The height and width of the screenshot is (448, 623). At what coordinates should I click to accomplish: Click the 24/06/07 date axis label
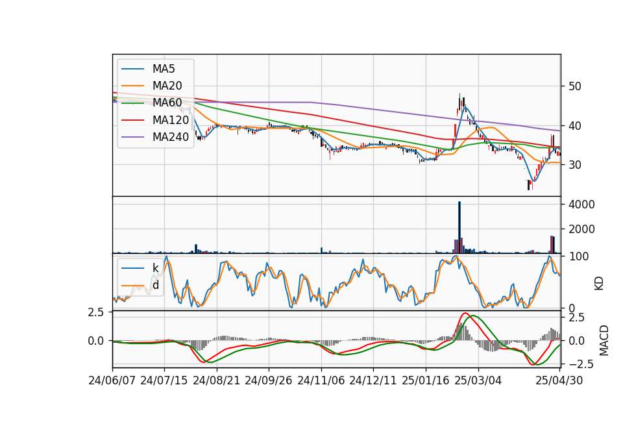tap(112, 380)
